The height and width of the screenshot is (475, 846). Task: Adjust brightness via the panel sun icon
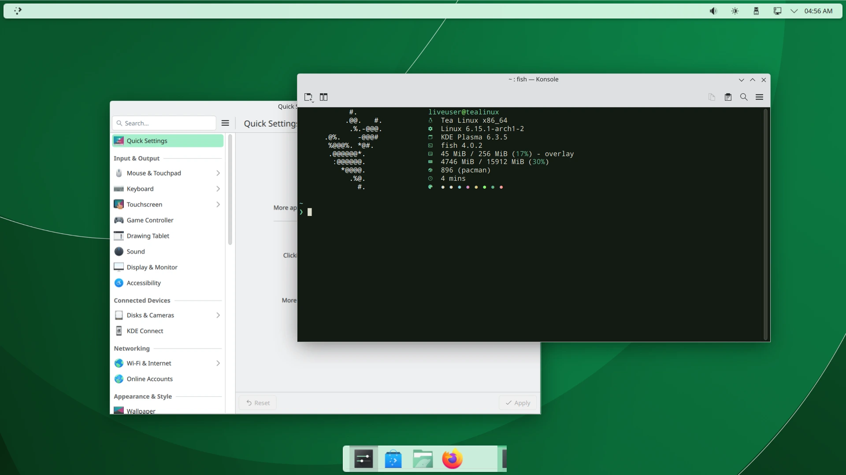pyautogui.click(x=735, y=11)
